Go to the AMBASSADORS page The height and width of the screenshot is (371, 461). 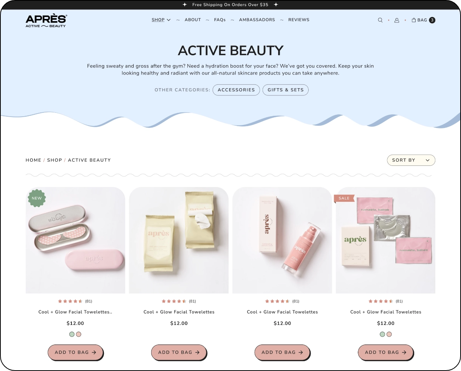click(257, 20)
